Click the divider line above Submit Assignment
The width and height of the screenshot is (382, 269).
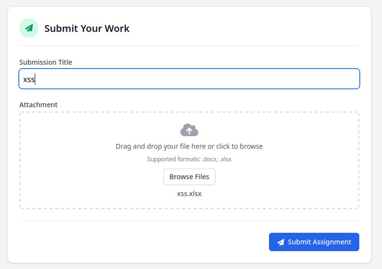[189, 221]
